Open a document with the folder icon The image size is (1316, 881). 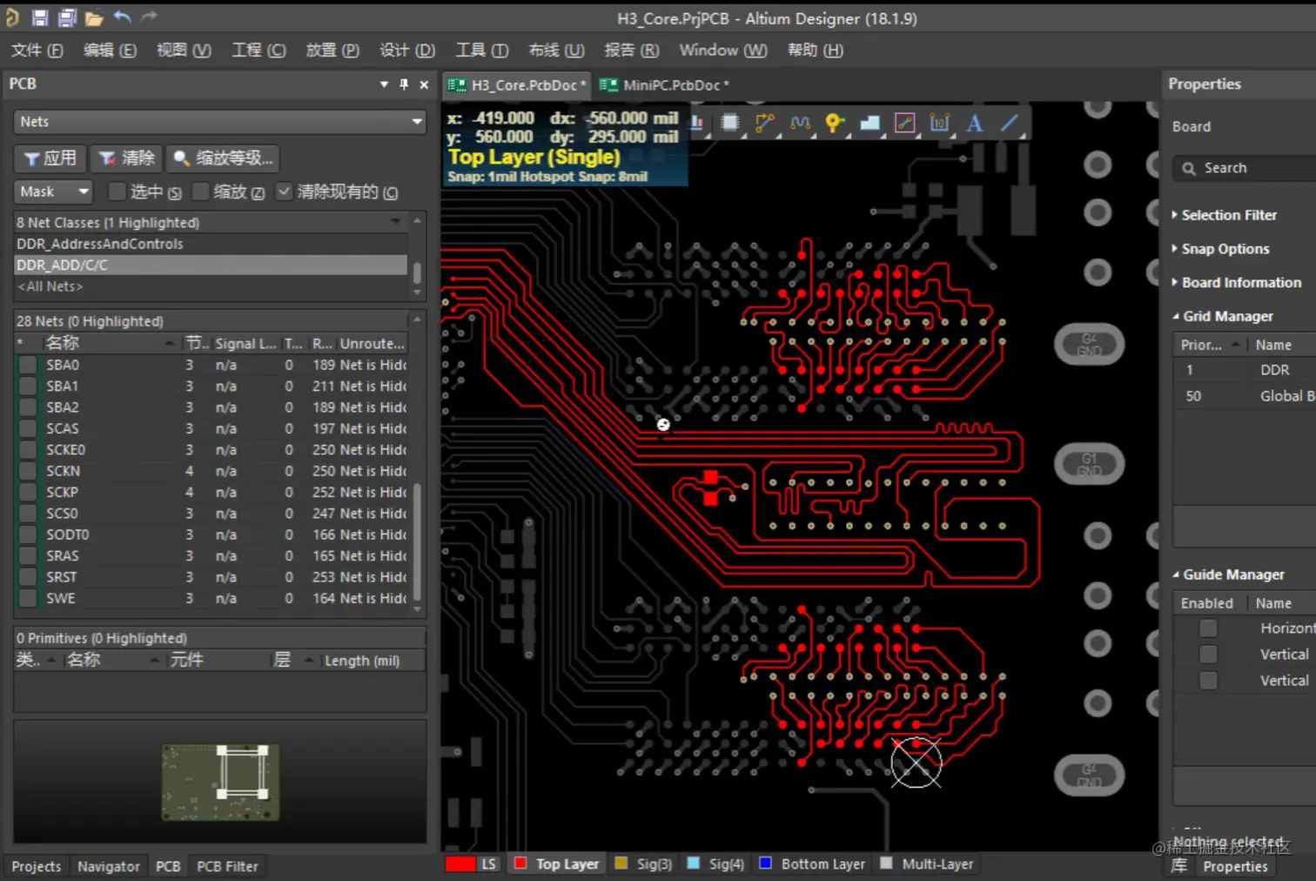coord(94,17)
